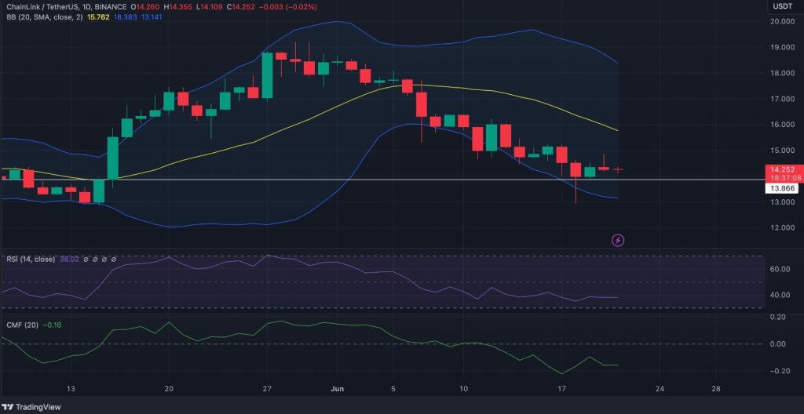Select the white horizontal support line
The image size is (804, 414).
(x=382, y=180)
